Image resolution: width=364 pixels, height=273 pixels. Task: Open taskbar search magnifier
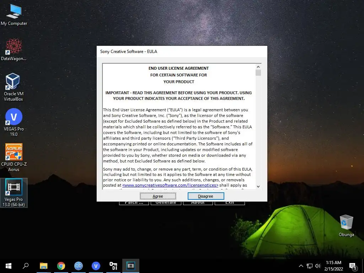point(26,266)
